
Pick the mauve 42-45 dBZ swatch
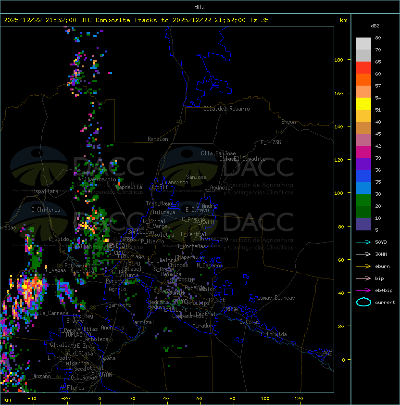pos(363,140)
